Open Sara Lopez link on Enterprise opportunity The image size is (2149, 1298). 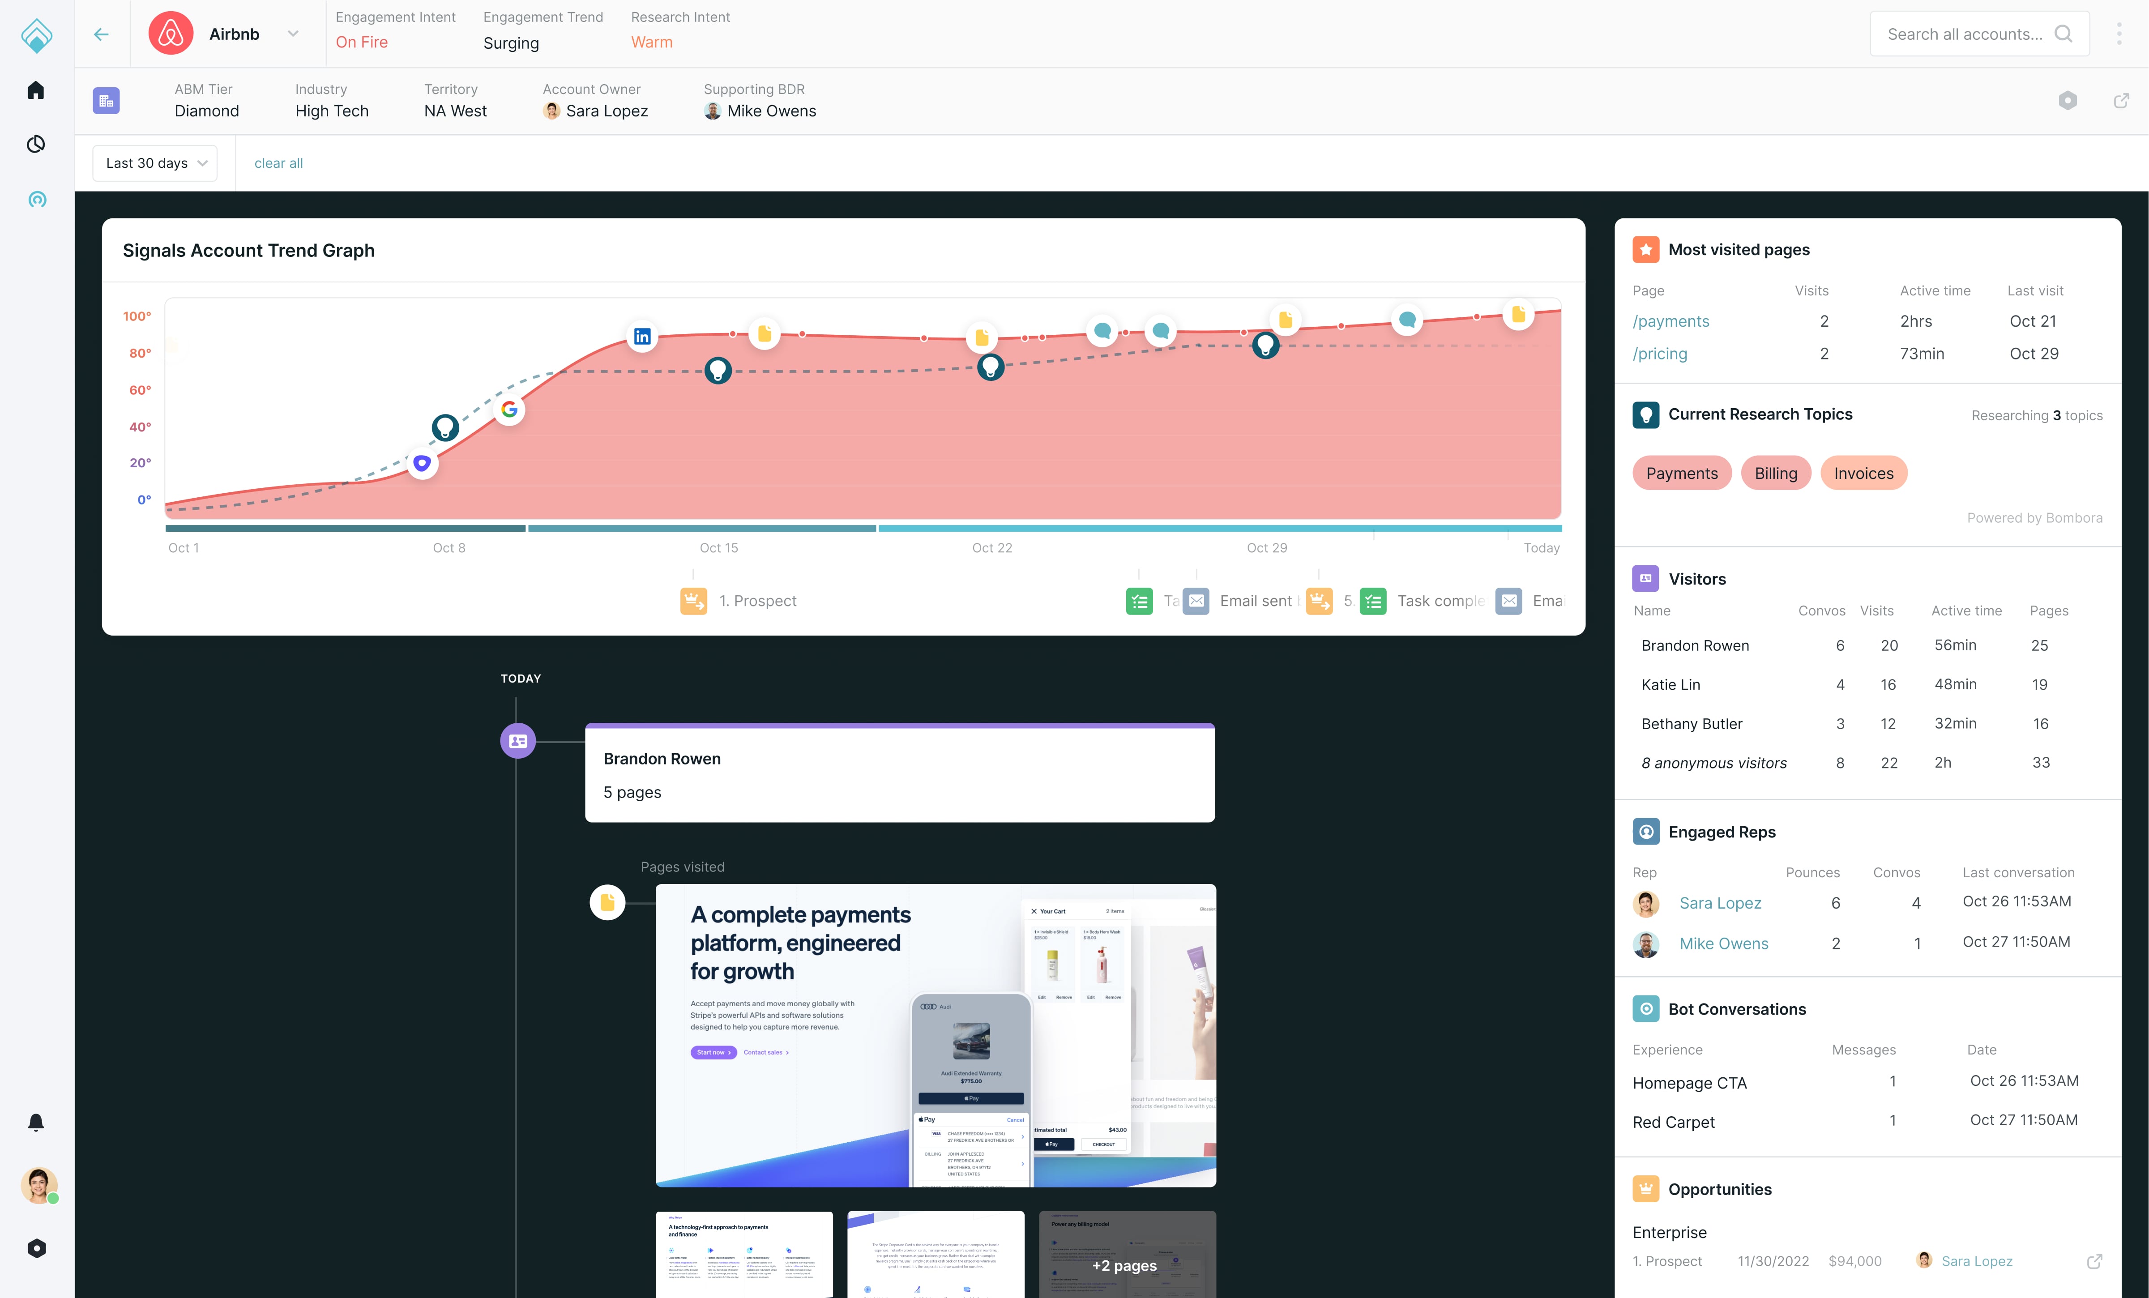coord(1976,1261)
